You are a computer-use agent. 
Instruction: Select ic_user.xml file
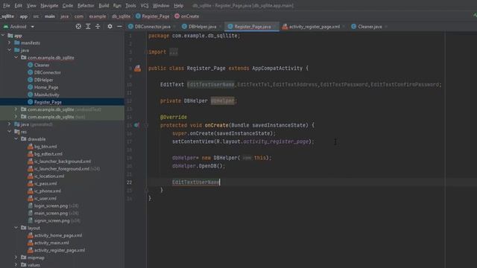point(45,198)
